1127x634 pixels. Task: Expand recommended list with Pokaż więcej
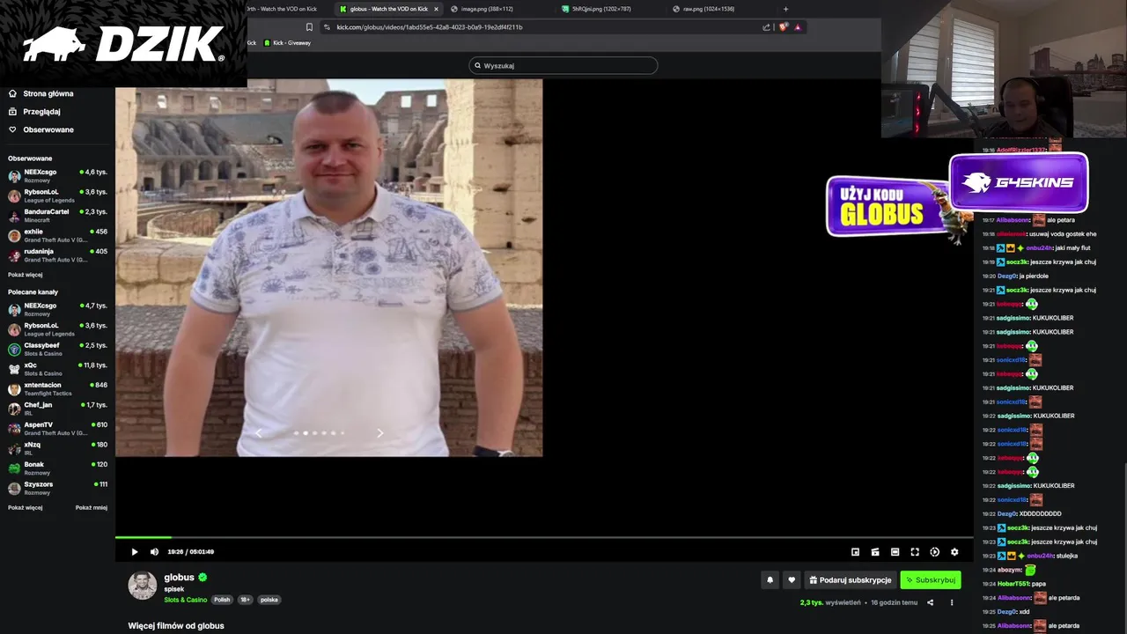pyautogui.click(x=26, y=507)
